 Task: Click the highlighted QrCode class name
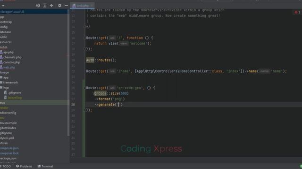100,93
